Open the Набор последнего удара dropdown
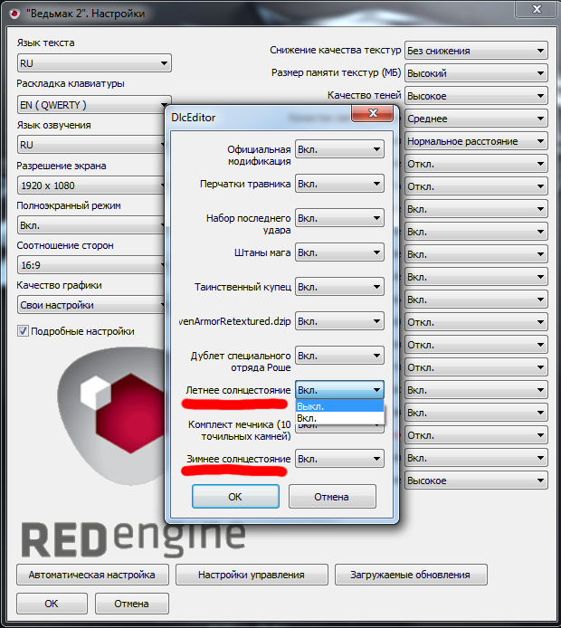561x628 pixels. [x=339, y=218]
